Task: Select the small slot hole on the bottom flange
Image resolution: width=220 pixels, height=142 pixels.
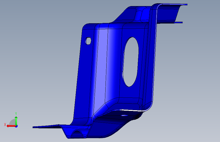Action: [x=124, y=115]
